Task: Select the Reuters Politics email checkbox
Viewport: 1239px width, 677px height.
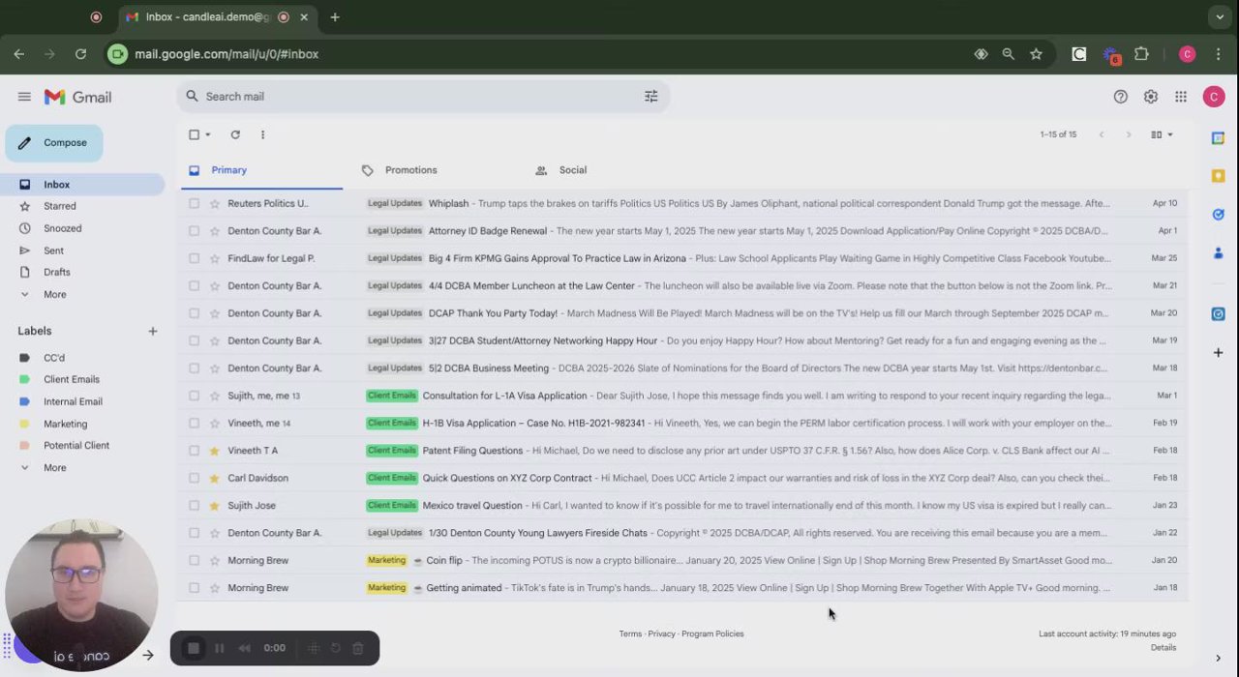Action: (x=194, y=203)
